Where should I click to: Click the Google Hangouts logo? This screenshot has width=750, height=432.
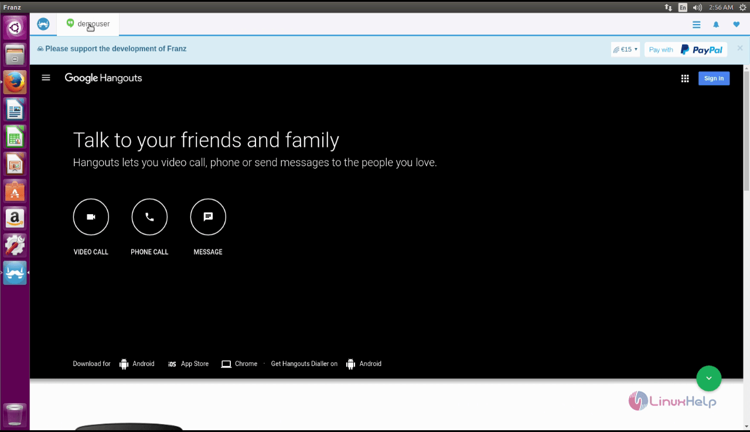[x=103, y=78]
